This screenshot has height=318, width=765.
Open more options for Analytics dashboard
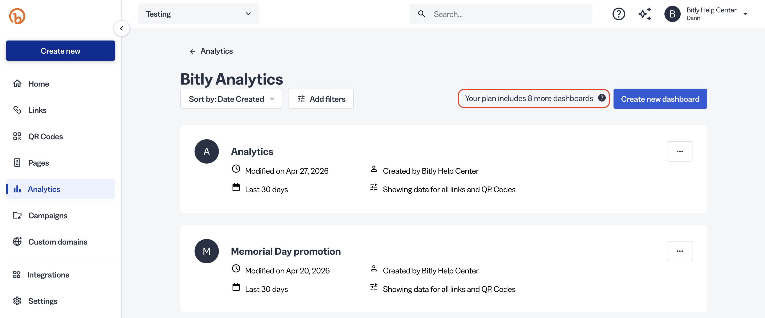(x=680, y=151)
